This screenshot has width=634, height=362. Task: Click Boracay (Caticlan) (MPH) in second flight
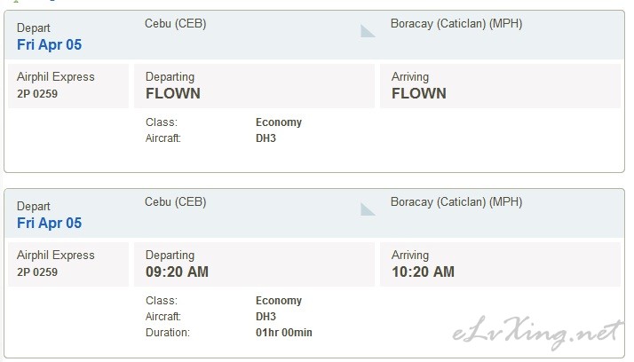[x=456, y=201]
